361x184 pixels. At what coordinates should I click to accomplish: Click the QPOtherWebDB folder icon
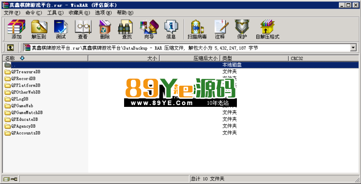pyautogui.click(x=8, y=92)
